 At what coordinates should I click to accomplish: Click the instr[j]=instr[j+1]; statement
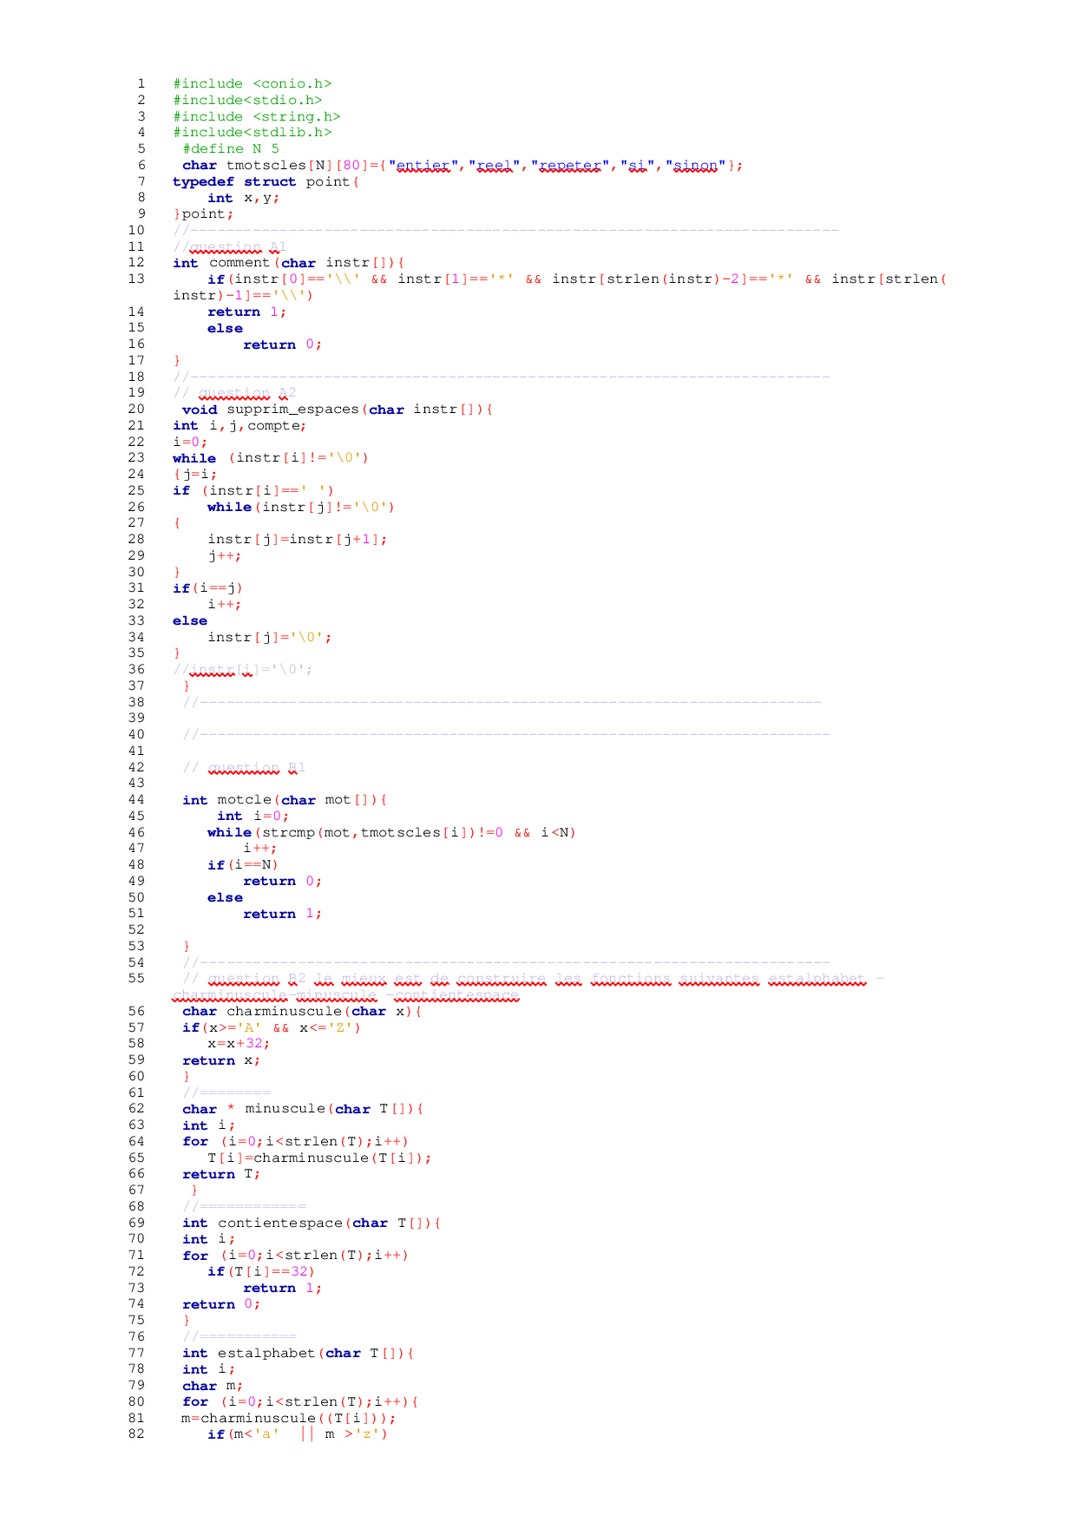click(x=297, y=540)
